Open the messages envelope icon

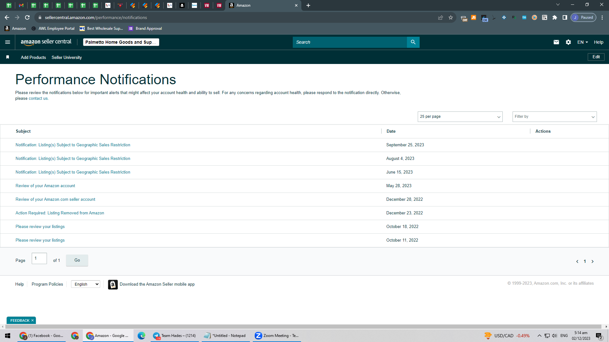[x=556, y=42]
